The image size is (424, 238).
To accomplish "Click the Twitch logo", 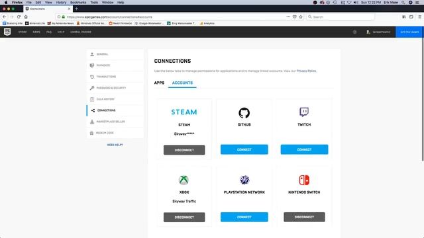I will click(304, 112).
